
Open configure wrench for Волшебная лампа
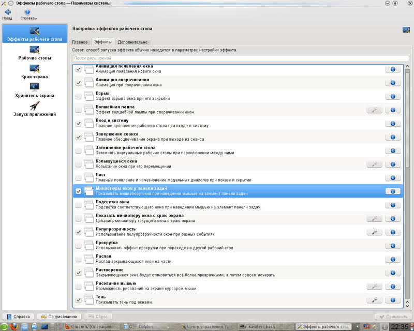[x=374, y=110]
